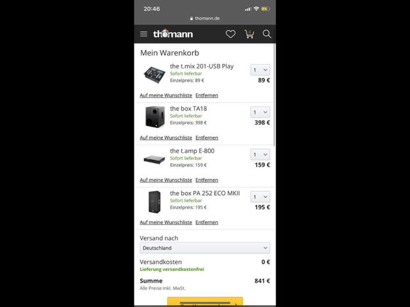The image size is (410, 307).
Task: Open the t.amp E-800 amplifier thumbnail
Action: [x=154, y=159]
